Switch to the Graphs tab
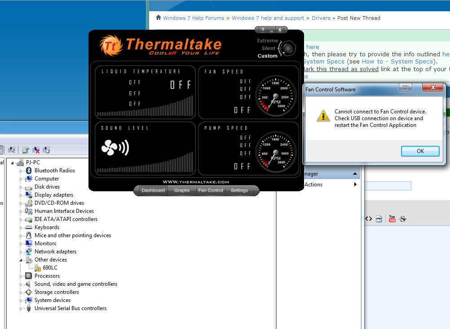 coord(182,190)
